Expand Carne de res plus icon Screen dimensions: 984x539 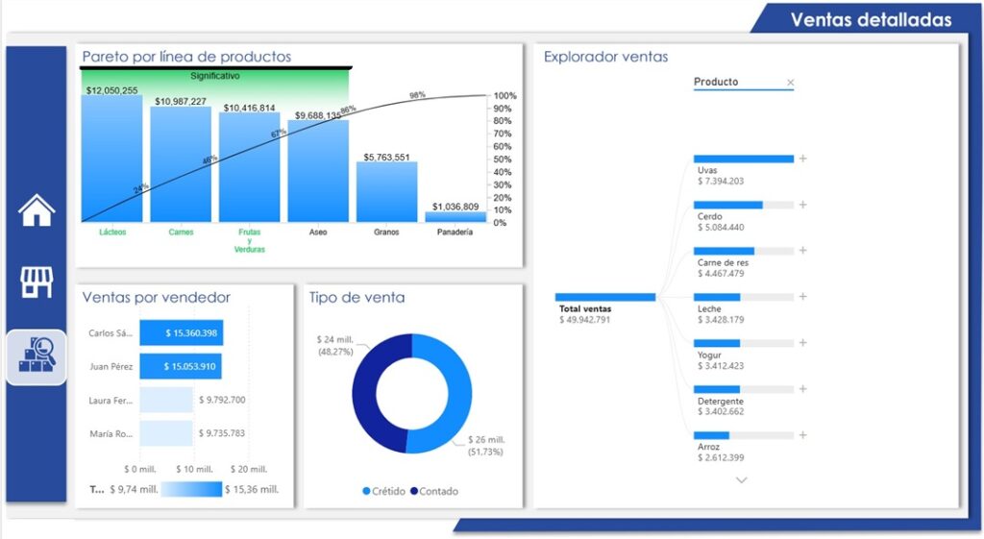click(802, 251)
